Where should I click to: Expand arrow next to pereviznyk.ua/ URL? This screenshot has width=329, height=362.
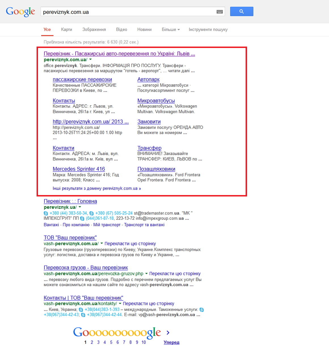click(x=80, y=207)
